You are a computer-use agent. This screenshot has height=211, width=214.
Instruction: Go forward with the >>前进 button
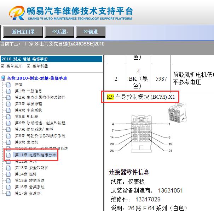click(91, 32)
